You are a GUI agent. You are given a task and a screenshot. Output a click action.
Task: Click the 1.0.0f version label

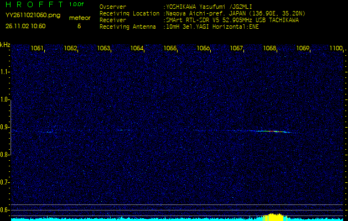tap(76, 4)
